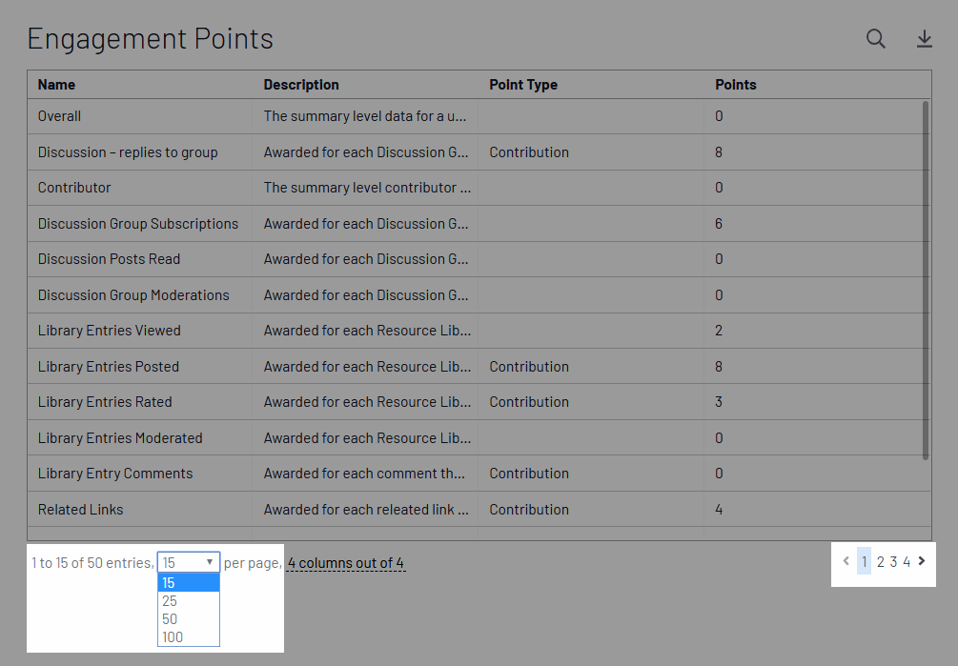Click 'Discussion Group Subscriptions' cell
The image size is (958, 666).
point(140,223)
